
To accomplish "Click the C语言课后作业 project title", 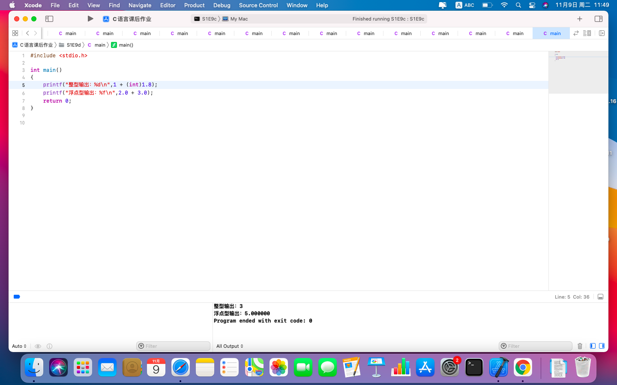I will tap(132, 19).
